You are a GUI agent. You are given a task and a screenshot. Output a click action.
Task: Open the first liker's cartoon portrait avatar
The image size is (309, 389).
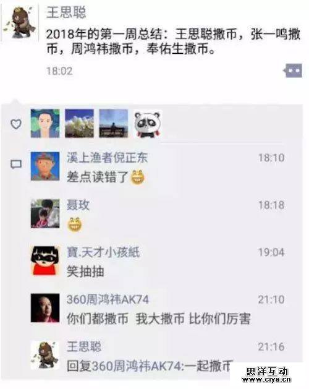click(45, 123)
